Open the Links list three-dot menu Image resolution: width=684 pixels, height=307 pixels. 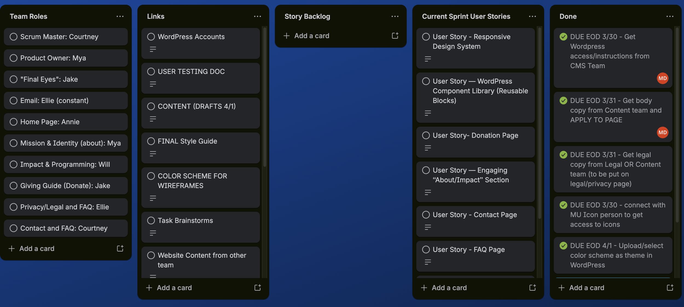click(x=257, y=16)
